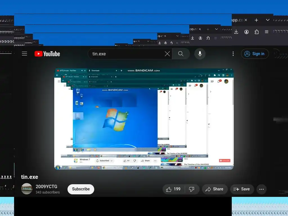Start voice search with the microphone
The image size is (288, 216).
[x=200, y=54]
